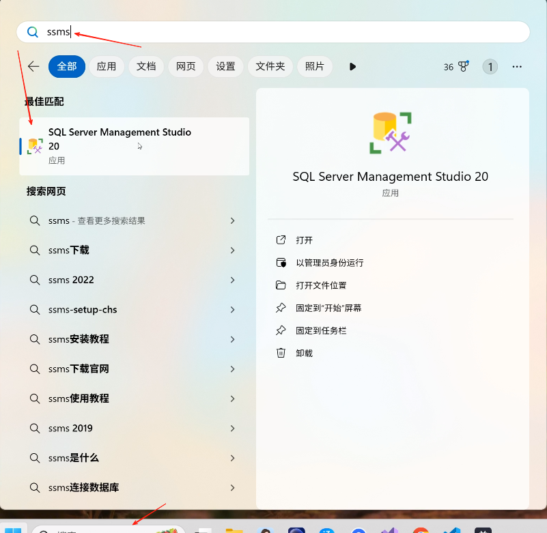Click the large SSMS icon in details pane

[391, 133]
